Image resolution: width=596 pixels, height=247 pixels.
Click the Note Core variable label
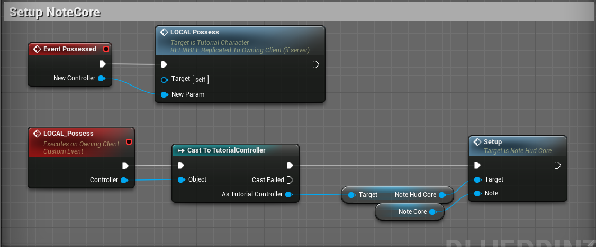tap(412, 212)
